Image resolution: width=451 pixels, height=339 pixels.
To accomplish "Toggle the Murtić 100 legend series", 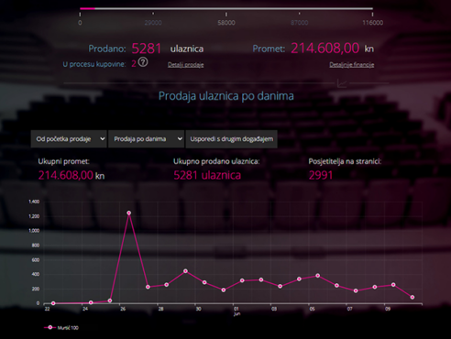I will 61,328.
